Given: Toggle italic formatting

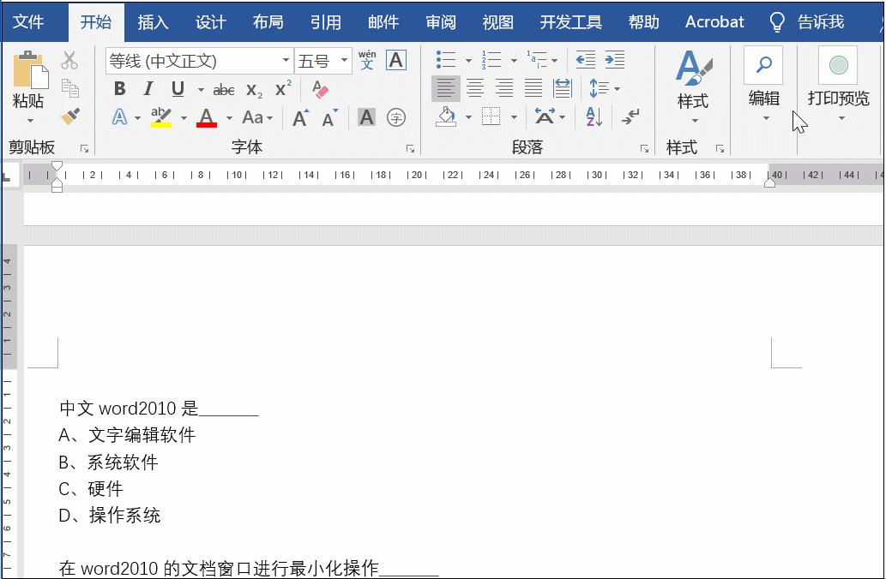Looking at the screenshot, I should click(x=147, y=88).
